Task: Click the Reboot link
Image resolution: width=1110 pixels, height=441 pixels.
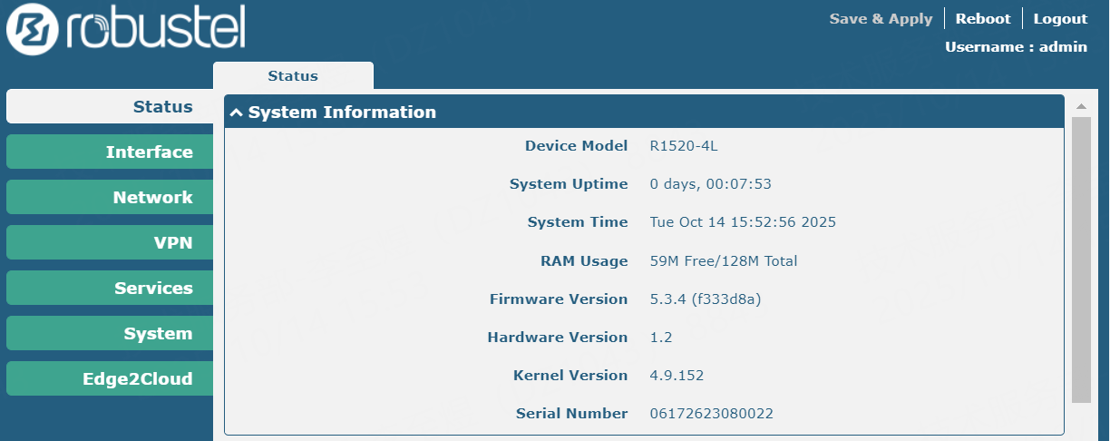Action: (x=982, y=19)
